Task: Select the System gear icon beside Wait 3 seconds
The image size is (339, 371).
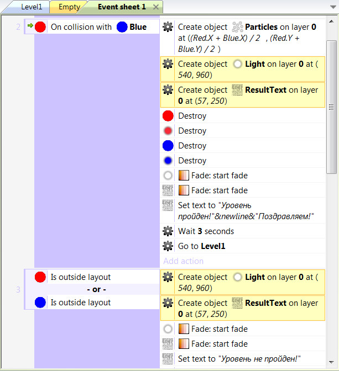Action: (x=168, y=231)
